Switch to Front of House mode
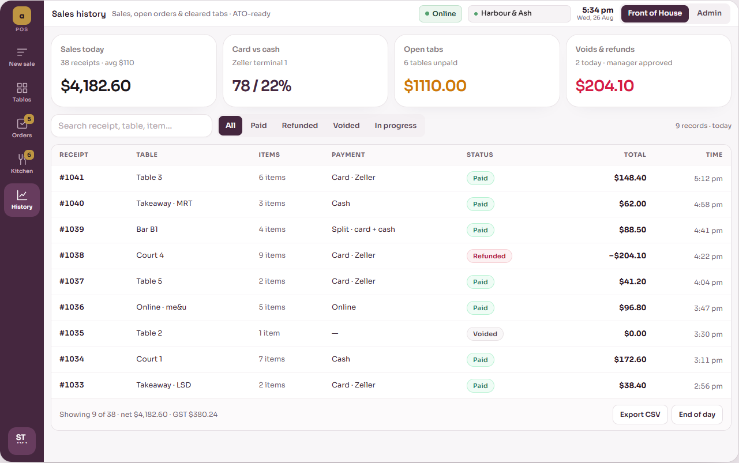 (655, 13)
